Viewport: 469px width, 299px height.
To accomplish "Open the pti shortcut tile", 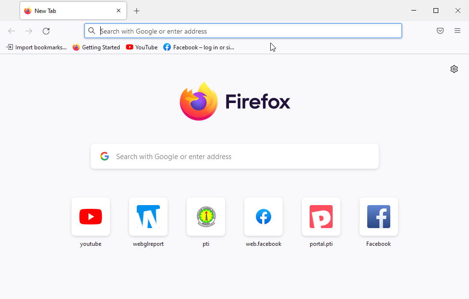I will click(206, 217).
